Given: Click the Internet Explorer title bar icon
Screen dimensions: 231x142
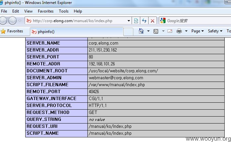Looking at the screenshot, I should [x=1, y=3].
